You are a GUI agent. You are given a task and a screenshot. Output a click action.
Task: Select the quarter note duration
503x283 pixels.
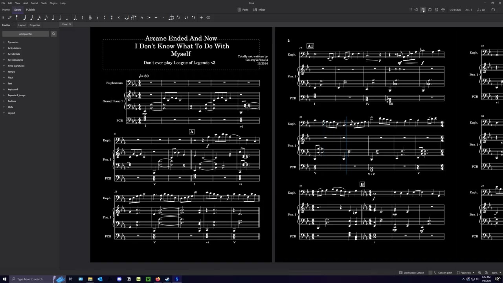coord(53,17)
